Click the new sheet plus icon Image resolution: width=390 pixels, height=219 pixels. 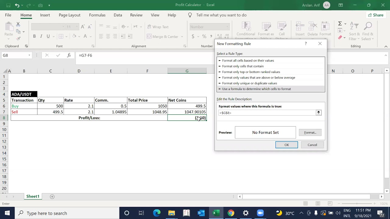[52, 196]
